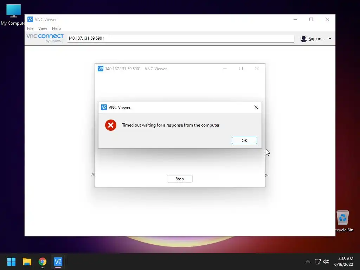Screen dimensions: 360x270
Task: Minimize the main VNC Viewer window
Action: tap(295, 19)
